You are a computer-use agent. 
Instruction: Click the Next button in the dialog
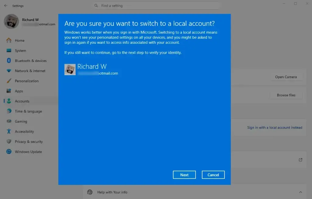click(184, 175)
